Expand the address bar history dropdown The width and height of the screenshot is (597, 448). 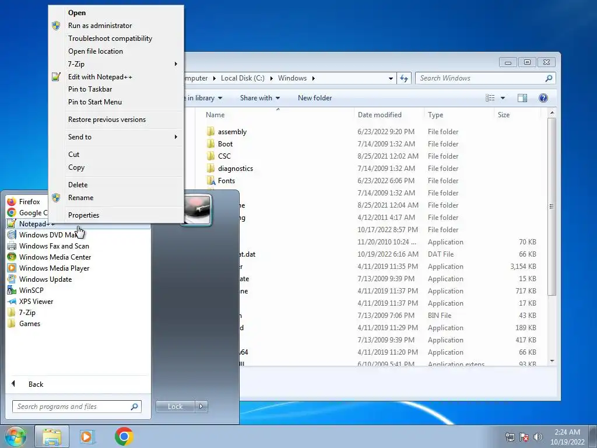click(x=391, y=79)
